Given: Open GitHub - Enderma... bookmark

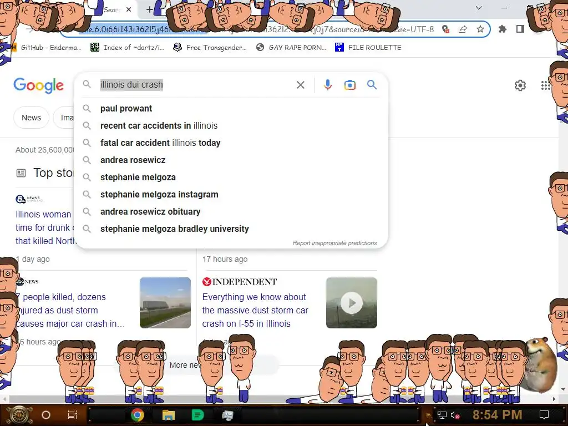Looking at the screenshot, I should click(x=47, y=48).
